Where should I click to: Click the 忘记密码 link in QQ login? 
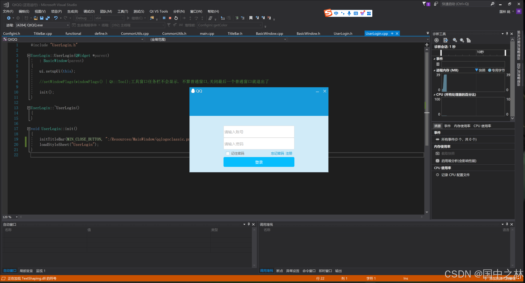(277, 153)
